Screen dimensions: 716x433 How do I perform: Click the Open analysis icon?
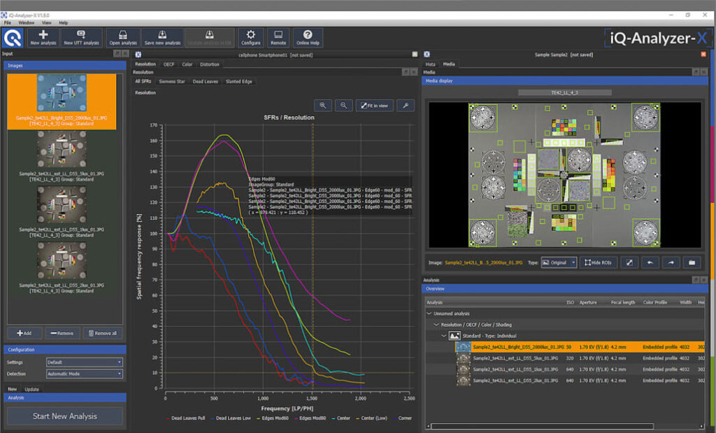coord(122,37)
